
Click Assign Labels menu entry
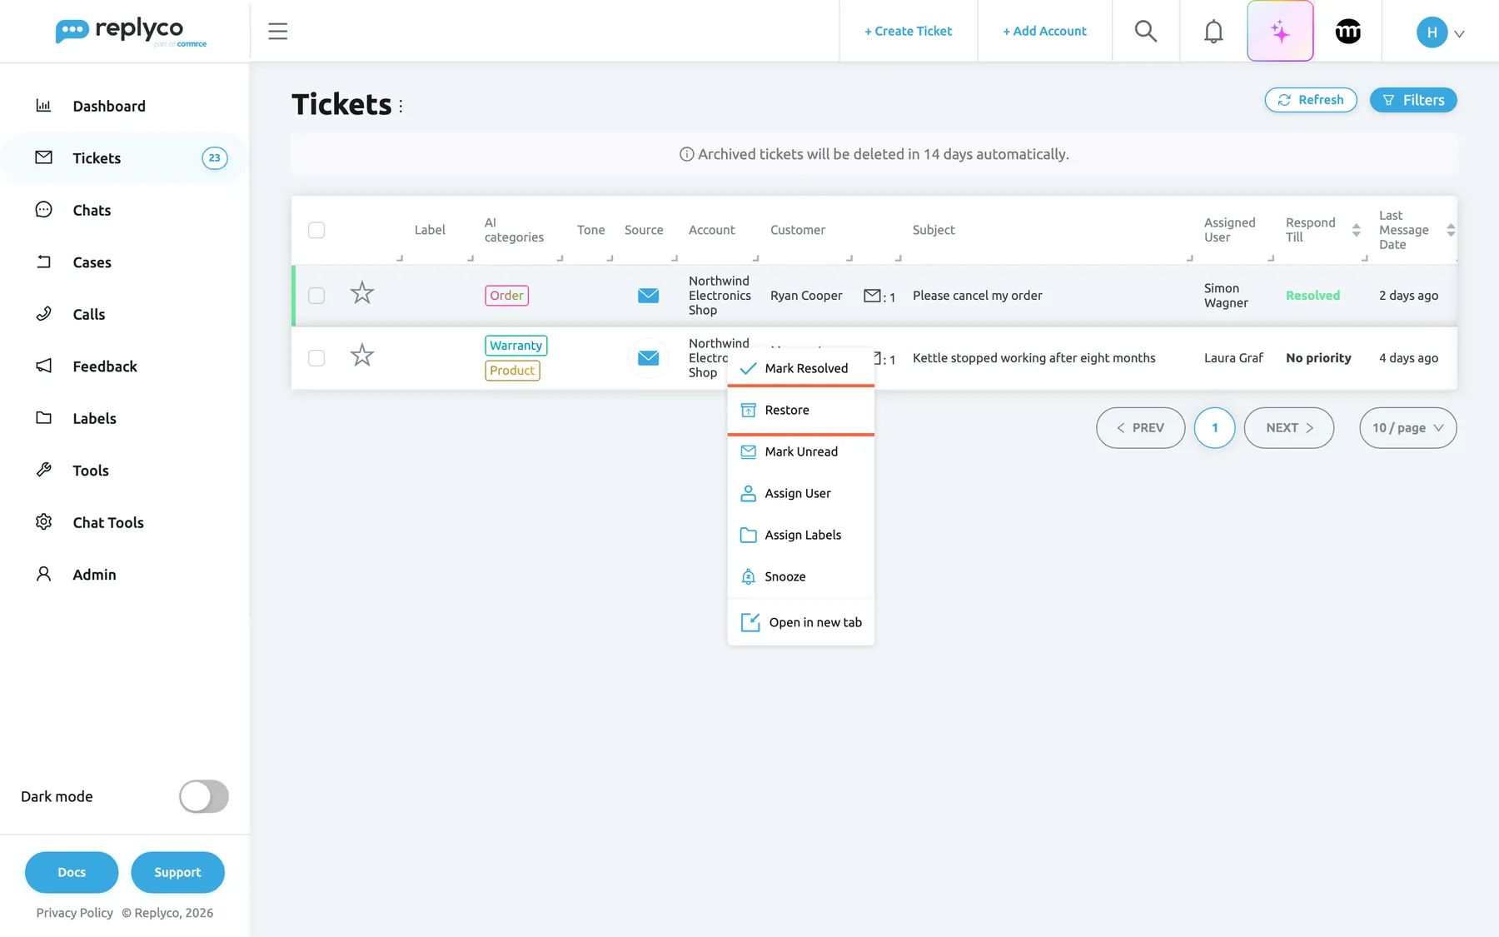[801, 535]
